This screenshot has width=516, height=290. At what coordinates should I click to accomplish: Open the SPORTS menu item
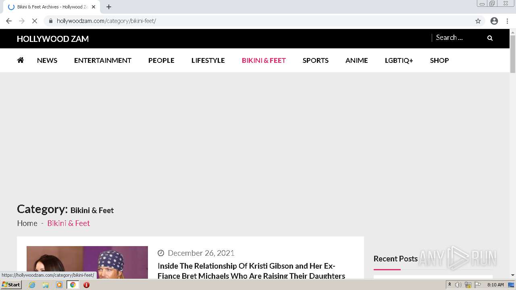click(x=316, y=60)
